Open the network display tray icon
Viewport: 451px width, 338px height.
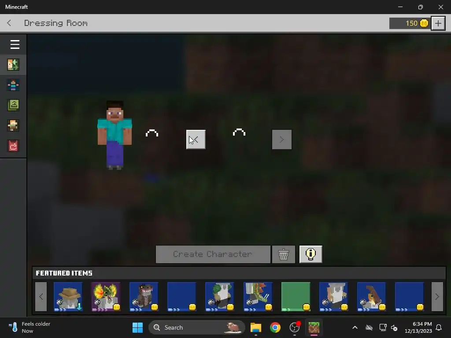(x=383, y=327)
